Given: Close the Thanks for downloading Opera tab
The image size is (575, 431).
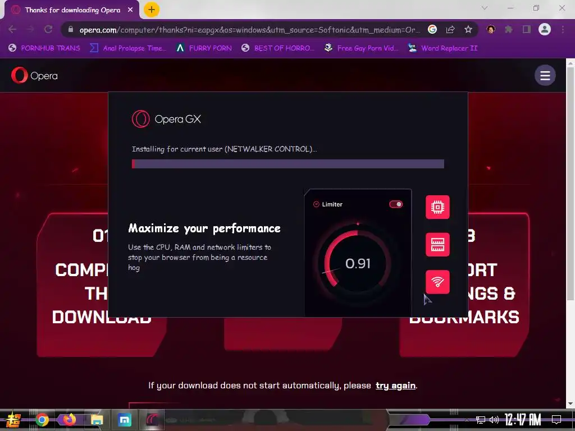Looking at the screenshot, I should pos(130,10).
